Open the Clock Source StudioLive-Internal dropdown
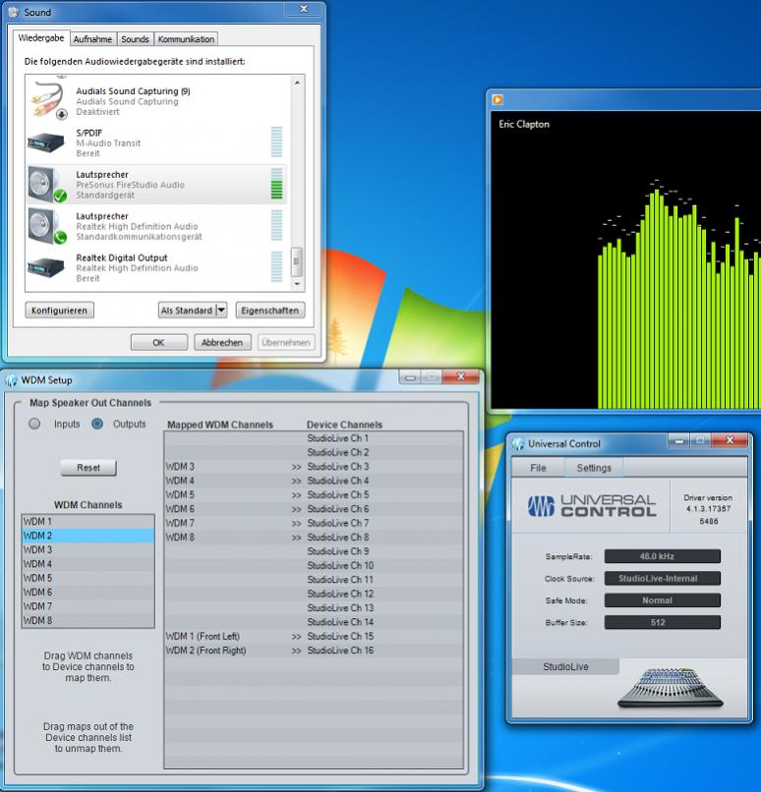This screenshot has width=761, height=792. 662,579
